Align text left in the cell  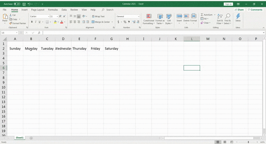click(71, 22)
